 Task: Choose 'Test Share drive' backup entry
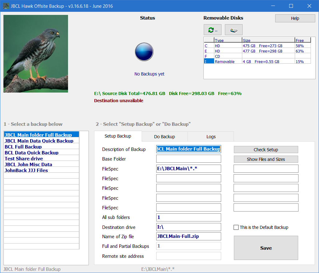click(x=24, y=158)
